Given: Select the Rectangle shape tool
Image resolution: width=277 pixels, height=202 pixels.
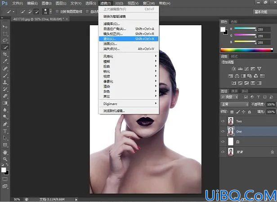Looking at the screenshot, I should pyautogui.click(x=5, y=145).
